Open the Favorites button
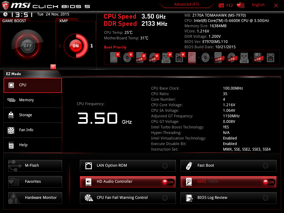This screenshot has height=213, width=284. tap(35, 182)
